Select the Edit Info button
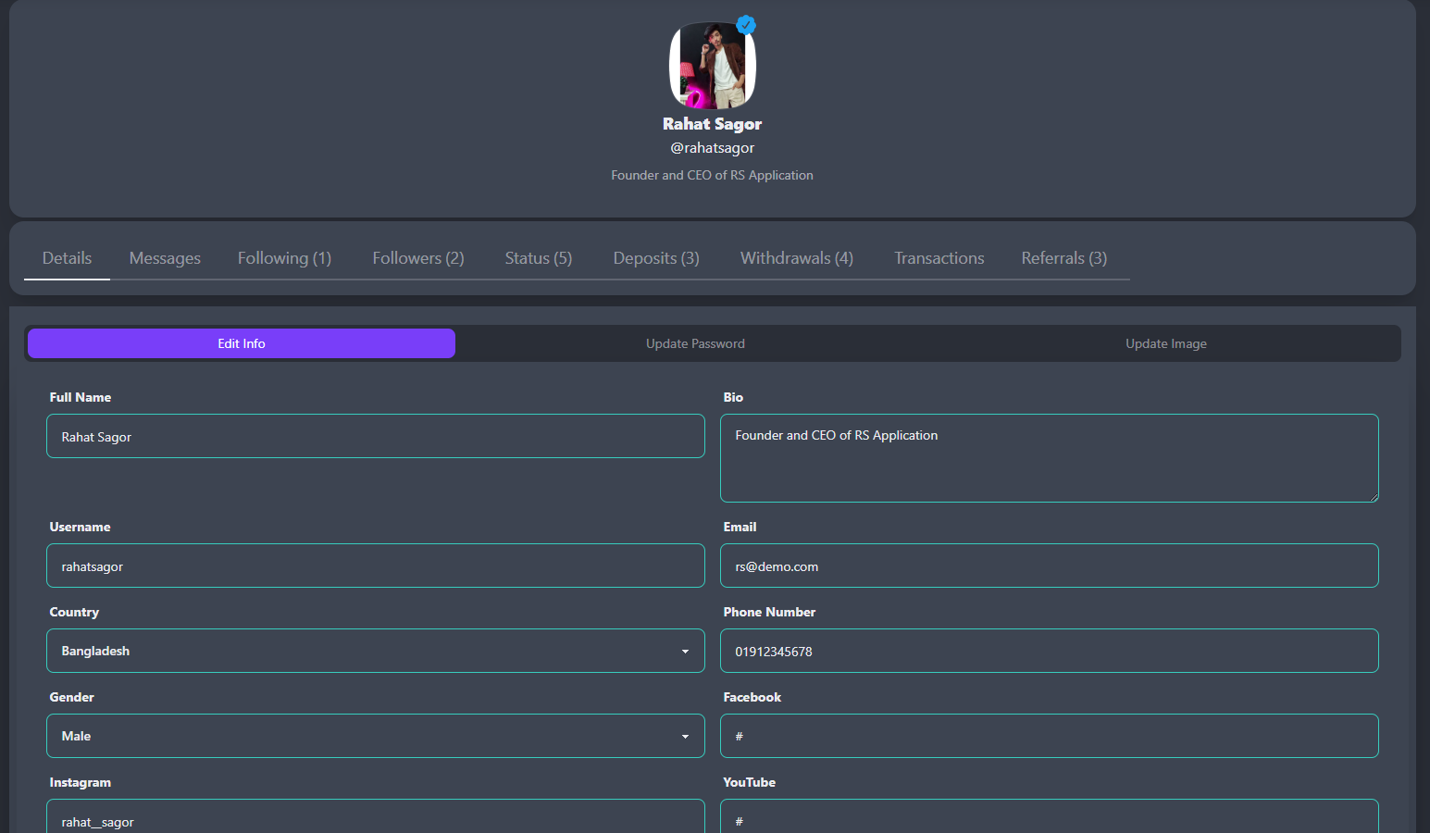1430x833 pixels. [x=241, y=343]
